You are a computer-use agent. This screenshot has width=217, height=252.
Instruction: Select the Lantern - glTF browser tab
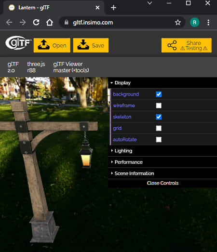click(52, 8)
